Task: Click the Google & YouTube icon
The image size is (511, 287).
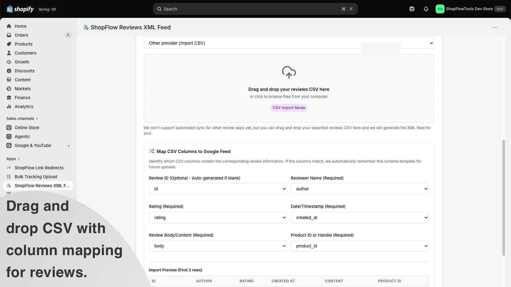Action: (9, 145)
